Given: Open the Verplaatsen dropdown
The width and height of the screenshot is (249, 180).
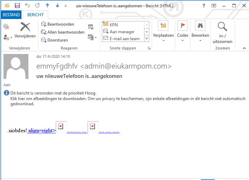Looking at the screenshot, I should point(163,32).
